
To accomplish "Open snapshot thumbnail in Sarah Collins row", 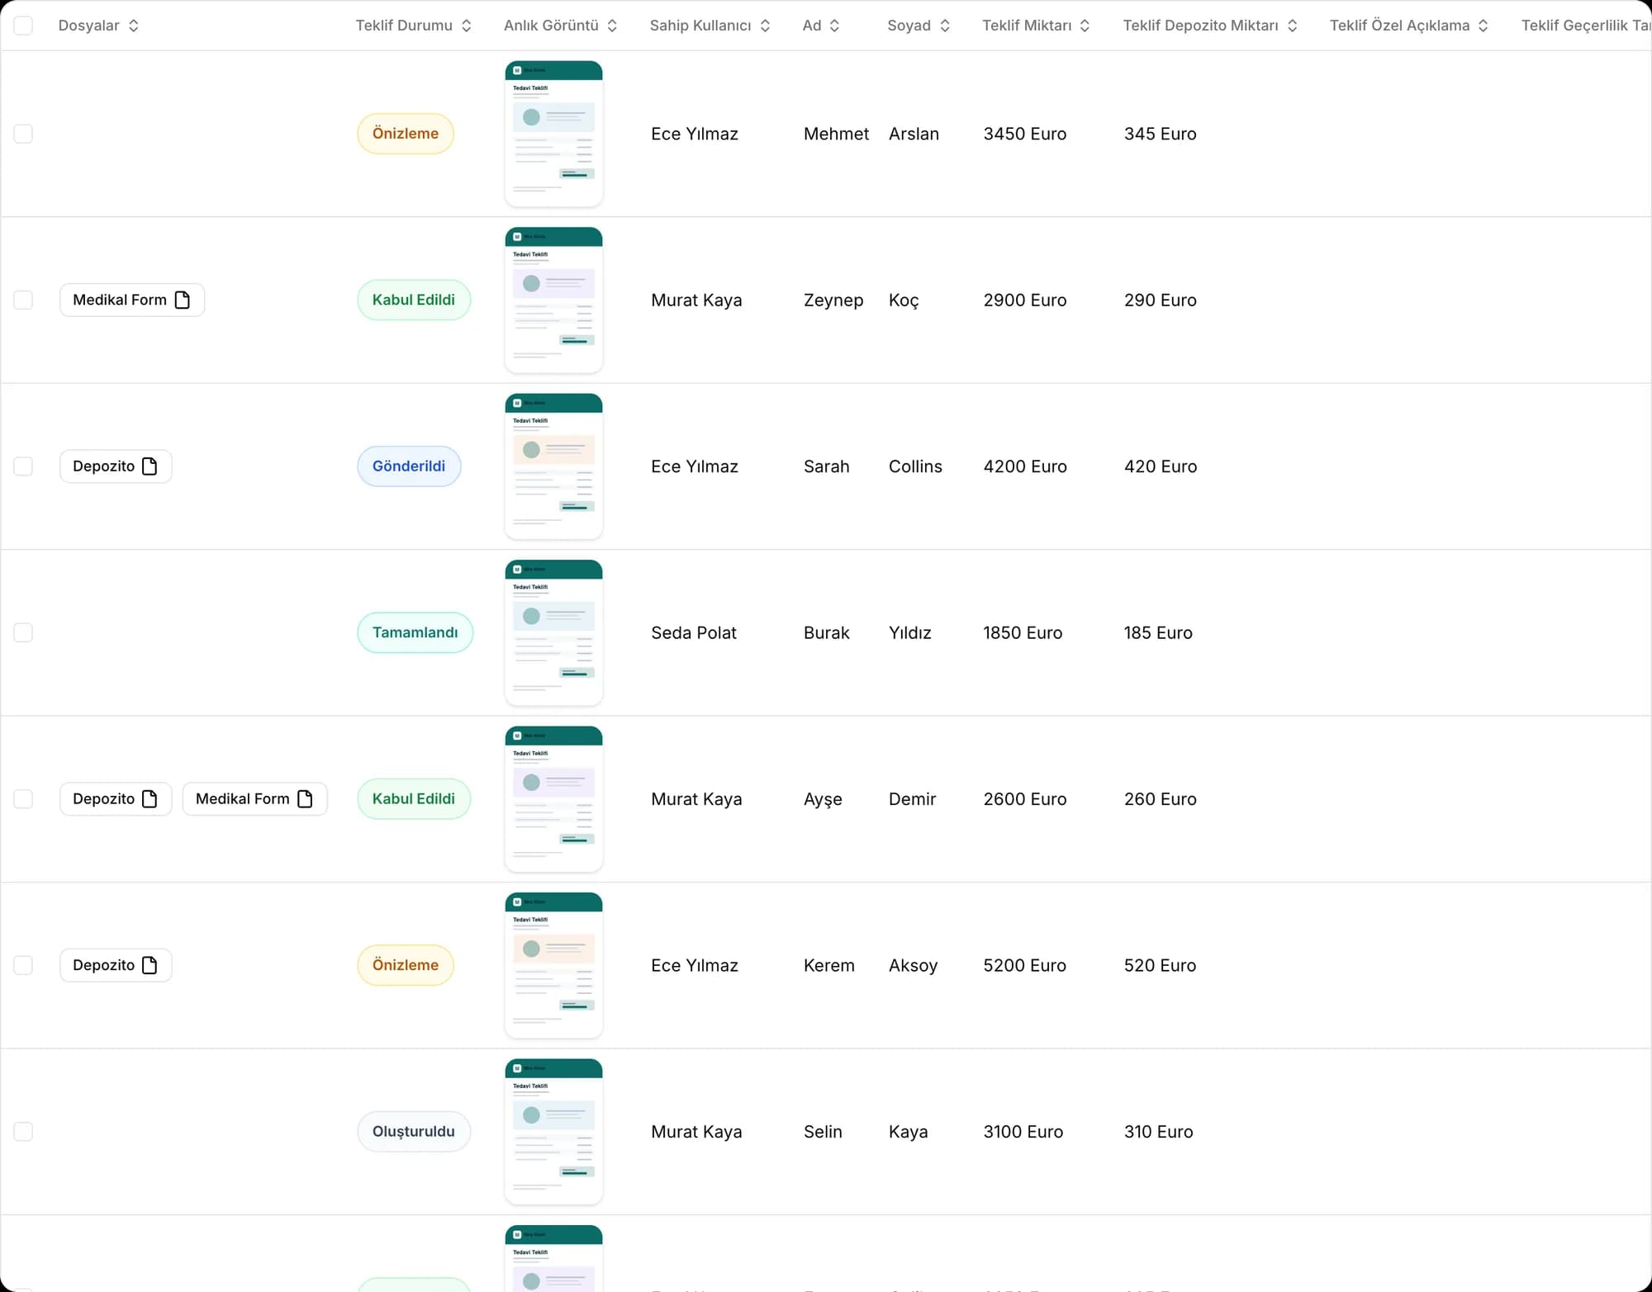I will (553, 466).
